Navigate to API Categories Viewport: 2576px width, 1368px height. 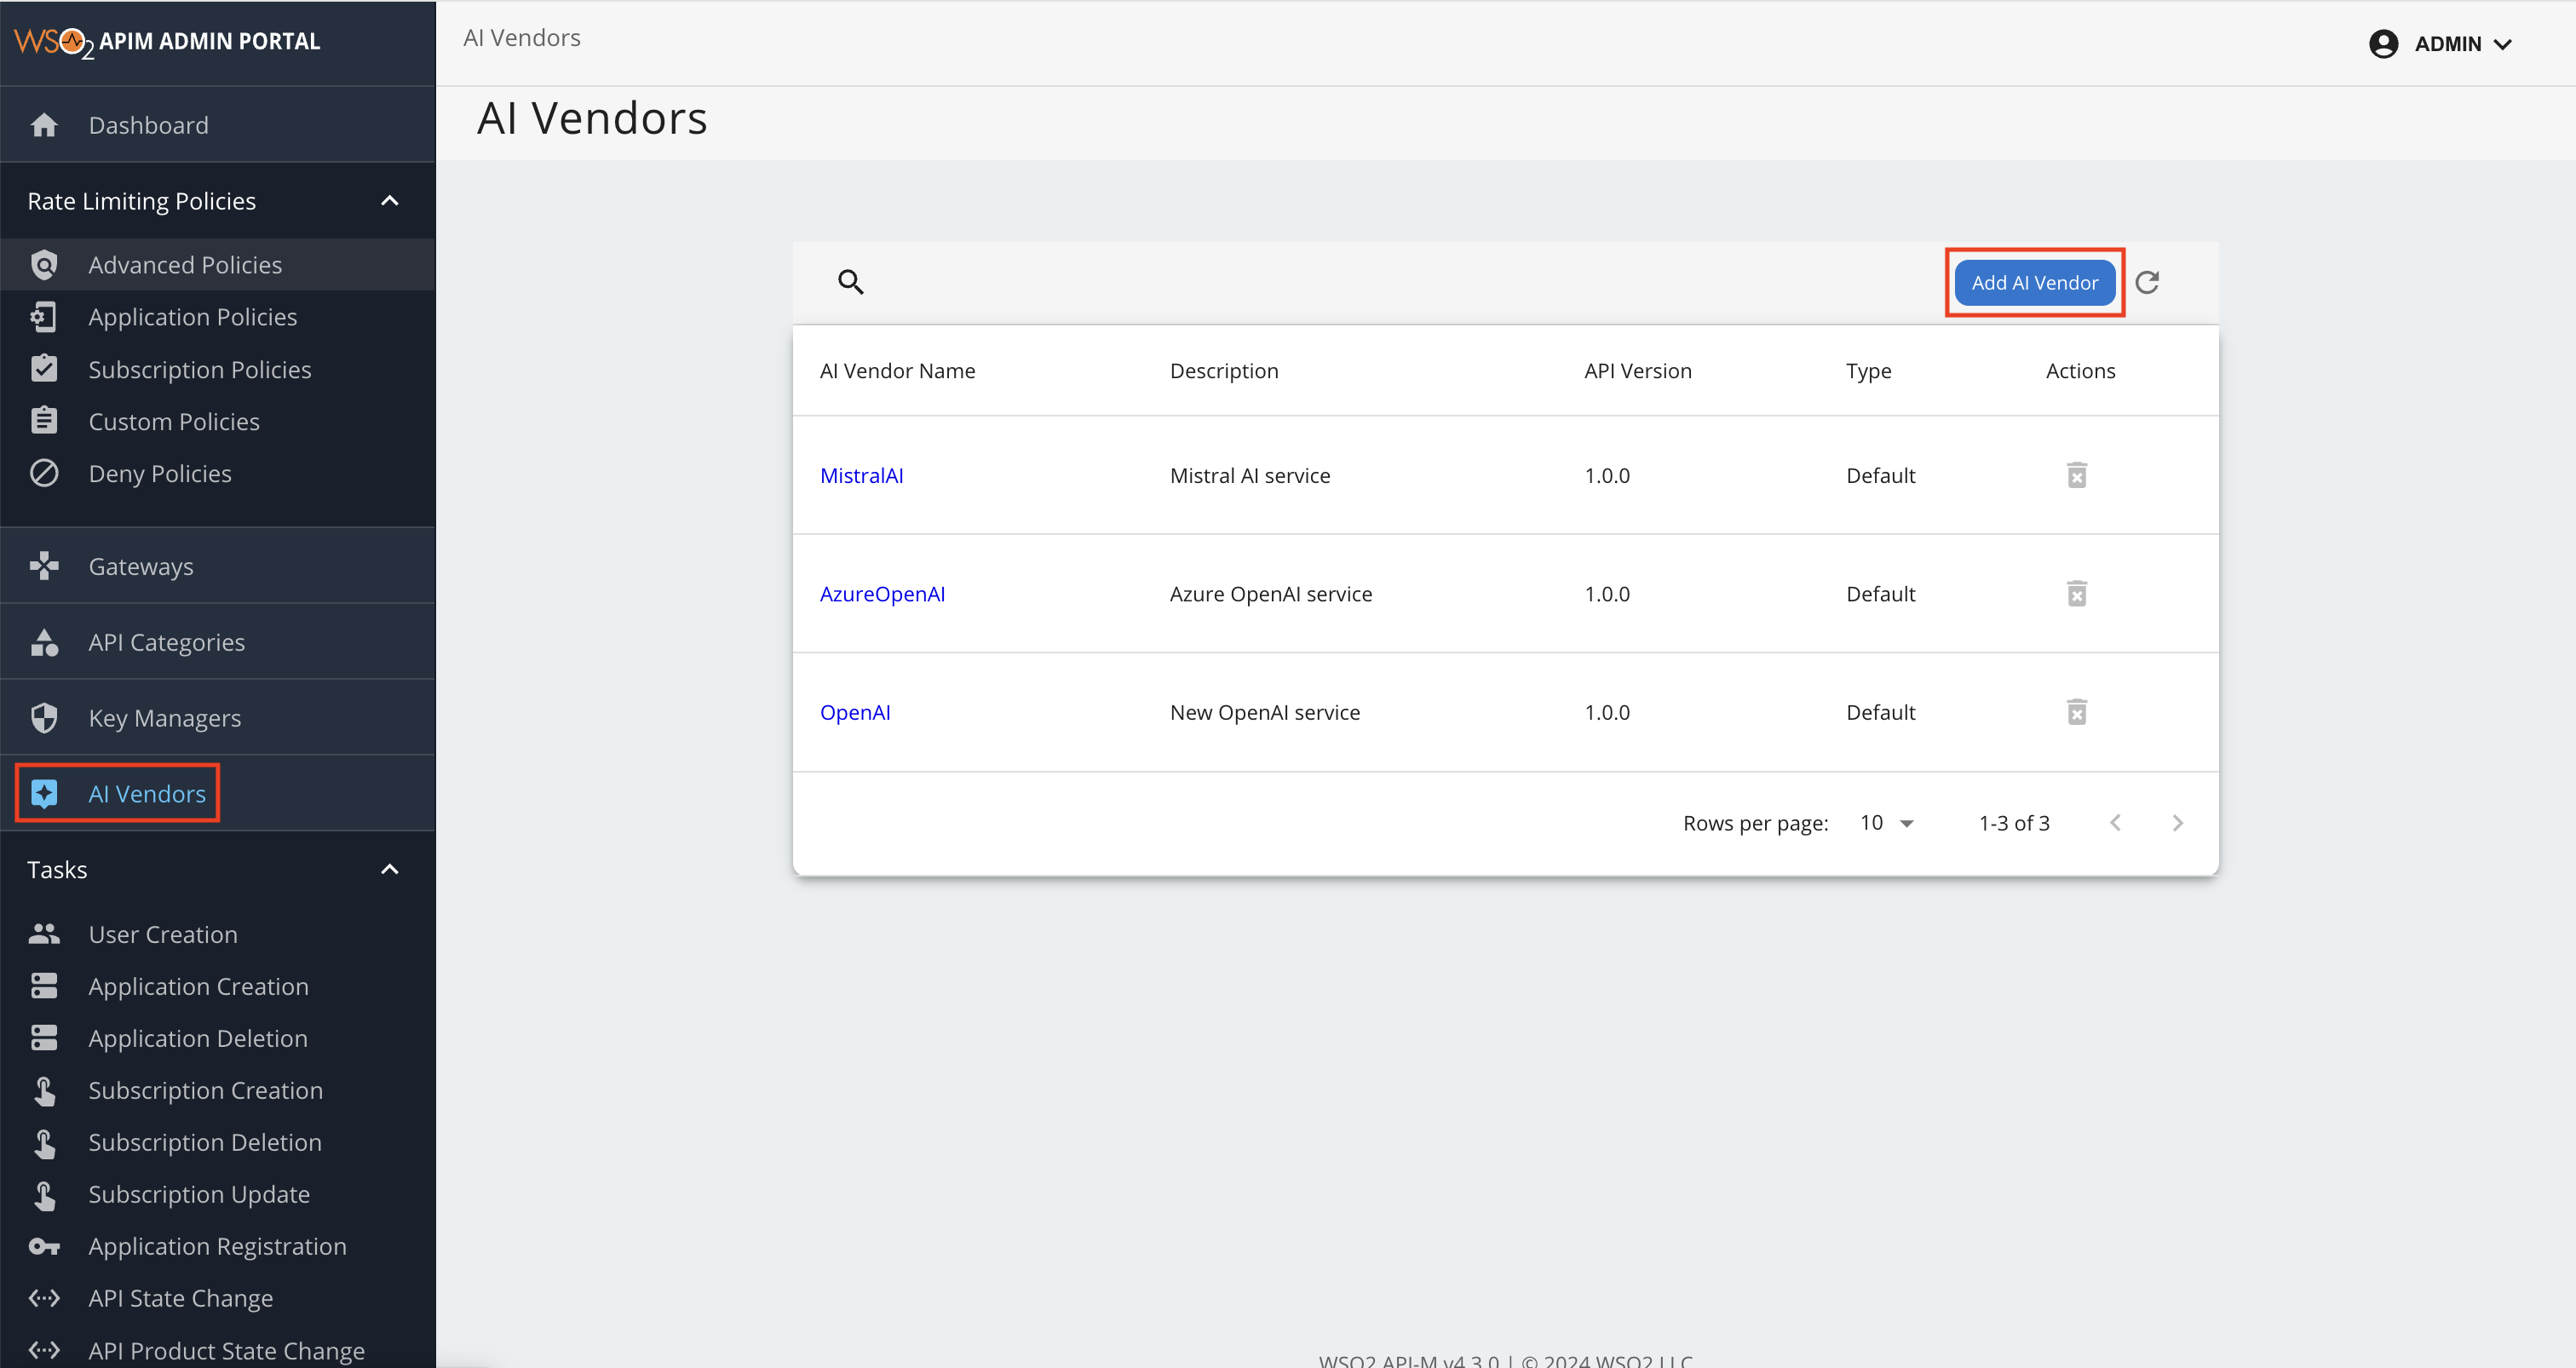point(217,642)
